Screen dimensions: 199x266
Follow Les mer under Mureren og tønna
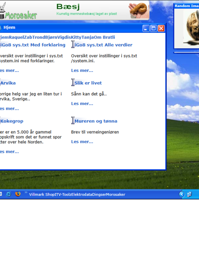click(82, 142)
